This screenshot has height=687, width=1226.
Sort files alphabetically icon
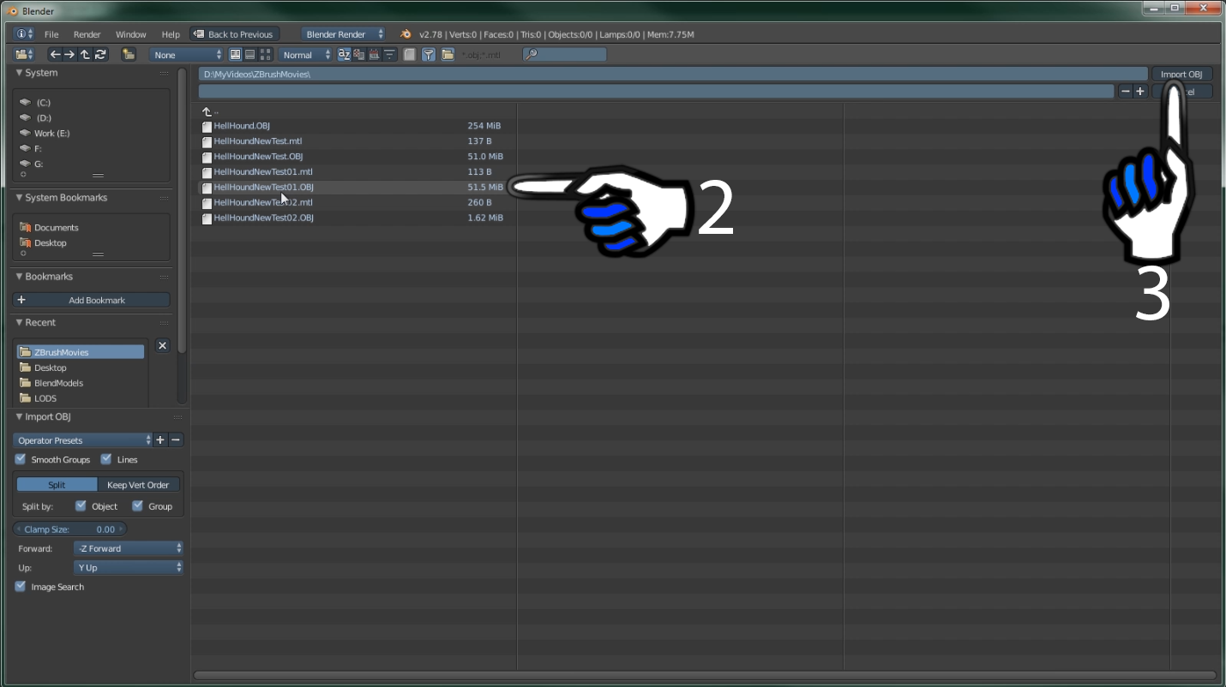click(344, 55)
